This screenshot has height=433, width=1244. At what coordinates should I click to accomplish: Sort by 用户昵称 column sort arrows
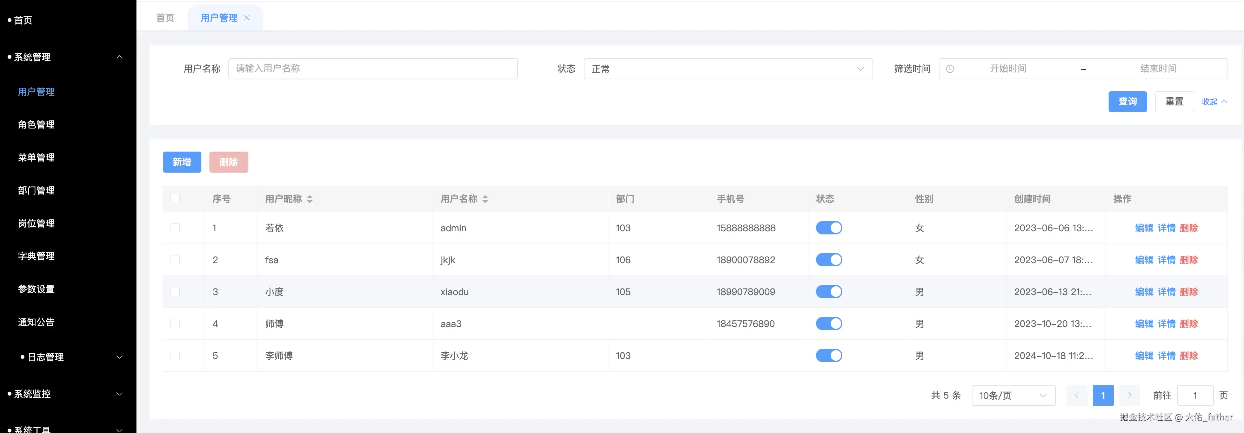pos(309,199)
